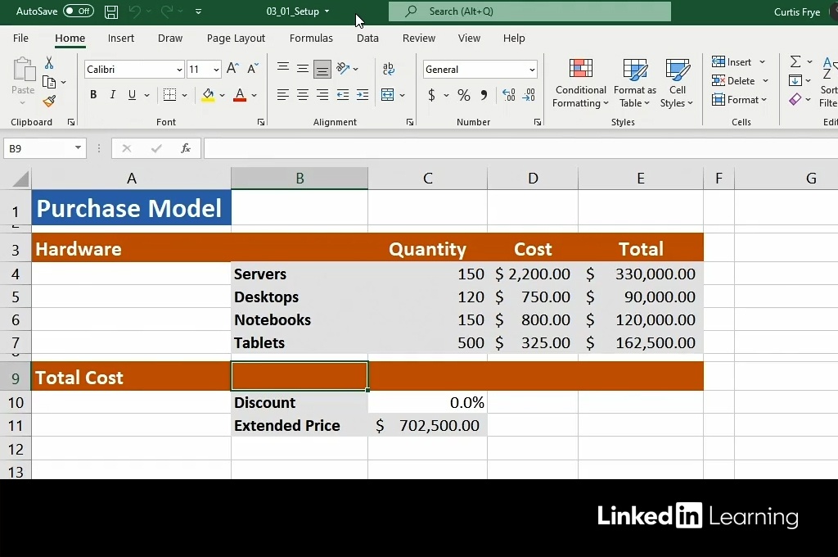The width and height of the screenshot is (838, 557).
Task: Switch to the Formulas tab
Action: pos(311,38)
